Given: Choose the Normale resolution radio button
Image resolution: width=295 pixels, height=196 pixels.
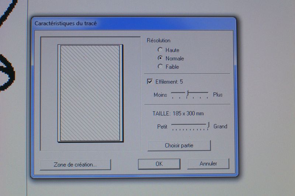Looking at the screenshot, I should coord(160,58).
